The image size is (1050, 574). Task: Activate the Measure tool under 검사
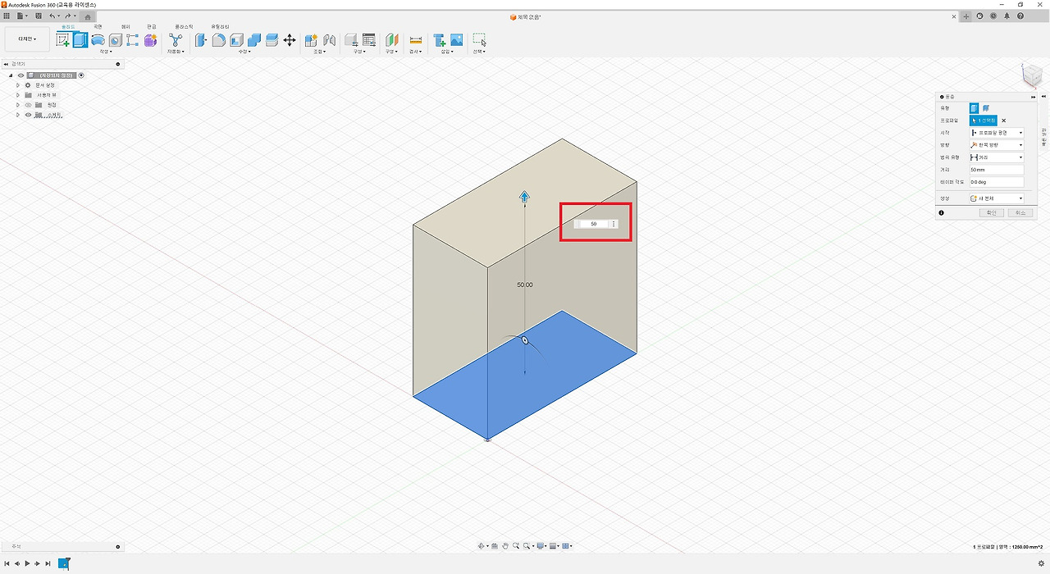coord(415,39)
